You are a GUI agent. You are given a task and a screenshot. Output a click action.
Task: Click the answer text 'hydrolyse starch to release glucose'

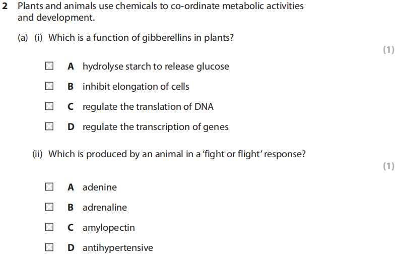click(x=156, y=67)
